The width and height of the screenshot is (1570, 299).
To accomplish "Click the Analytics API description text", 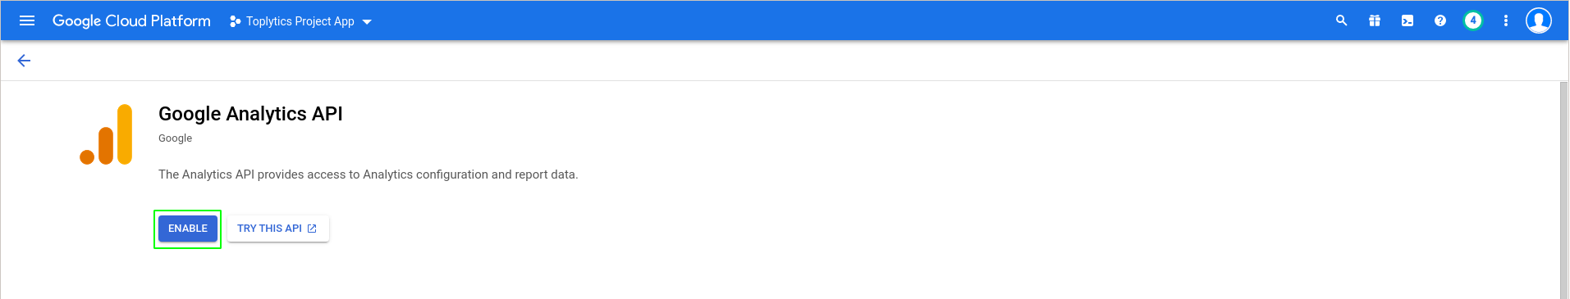I will click(368, 174).
